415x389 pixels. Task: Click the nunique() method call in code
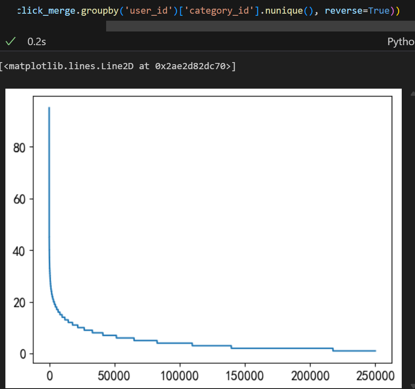[289, 11]
